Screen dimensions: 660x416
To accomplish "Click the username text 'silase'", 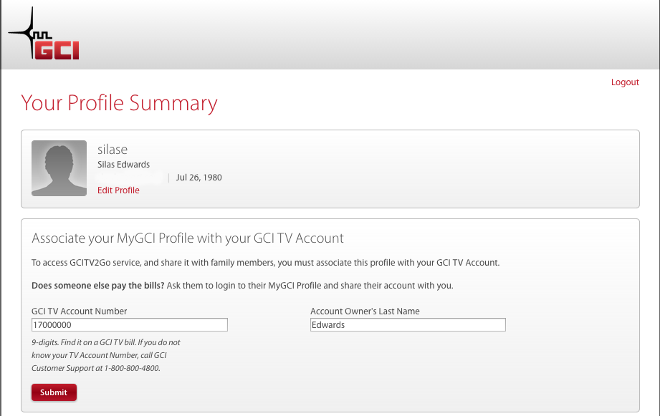I will (x=113, y=150).
